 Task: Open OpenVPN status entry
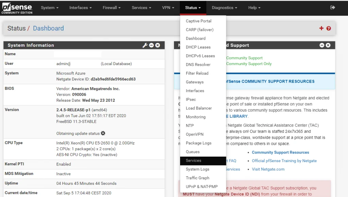[x=203, y=134]
